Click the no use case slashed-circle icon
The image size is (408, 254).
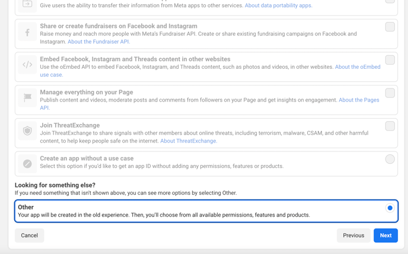pos(27,164)
